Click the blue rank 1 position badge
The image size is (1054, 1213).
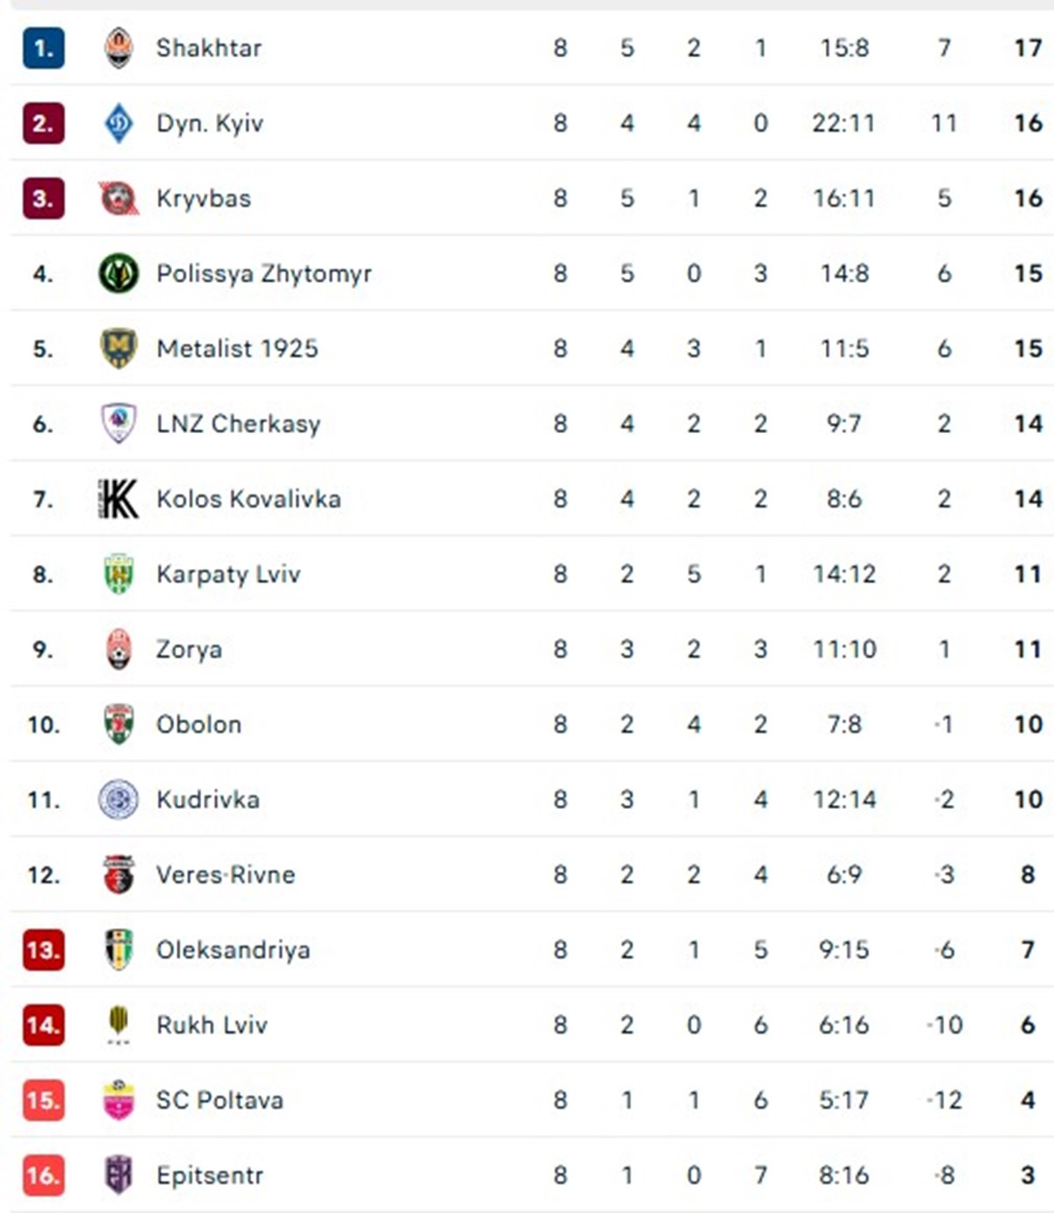coord(43,48)
